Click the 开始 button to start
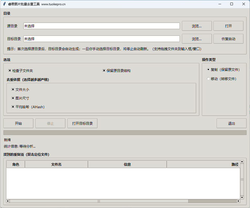The width and height of the screenshot is (250, 208). (x=18, y=123)
